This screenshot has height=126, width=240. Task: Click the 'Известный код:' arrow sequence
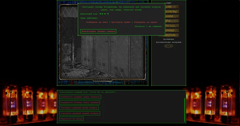click(x=104, y=14)
